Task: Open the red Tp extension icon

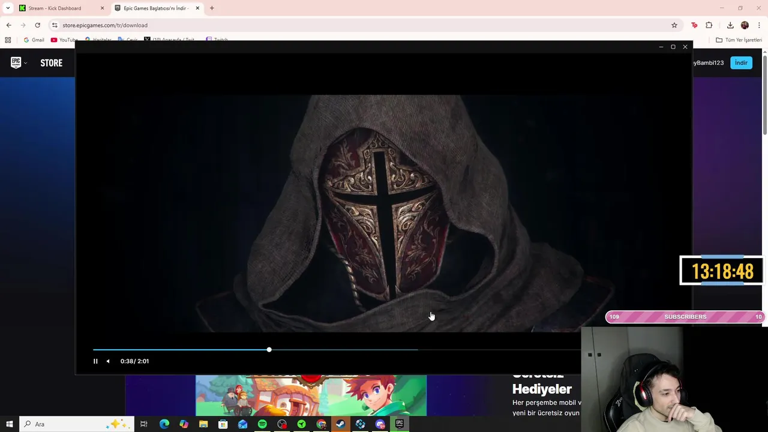Action: [694, 25]
